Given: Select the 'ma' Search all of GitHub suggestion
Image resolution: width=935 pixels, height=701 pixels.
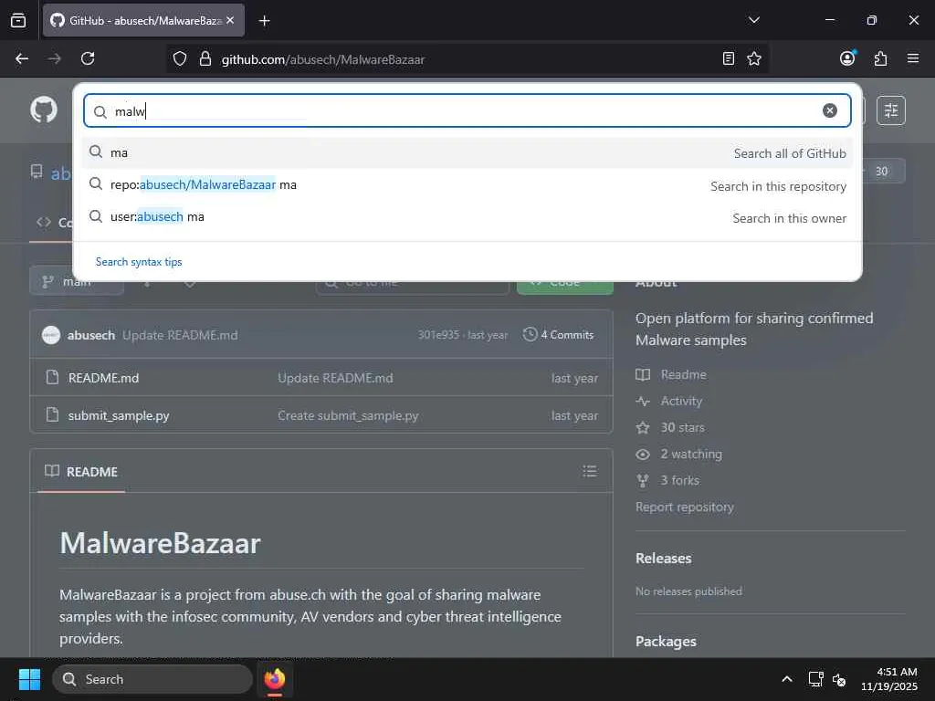Looking at the screenshot, I should tap(467, 152).
